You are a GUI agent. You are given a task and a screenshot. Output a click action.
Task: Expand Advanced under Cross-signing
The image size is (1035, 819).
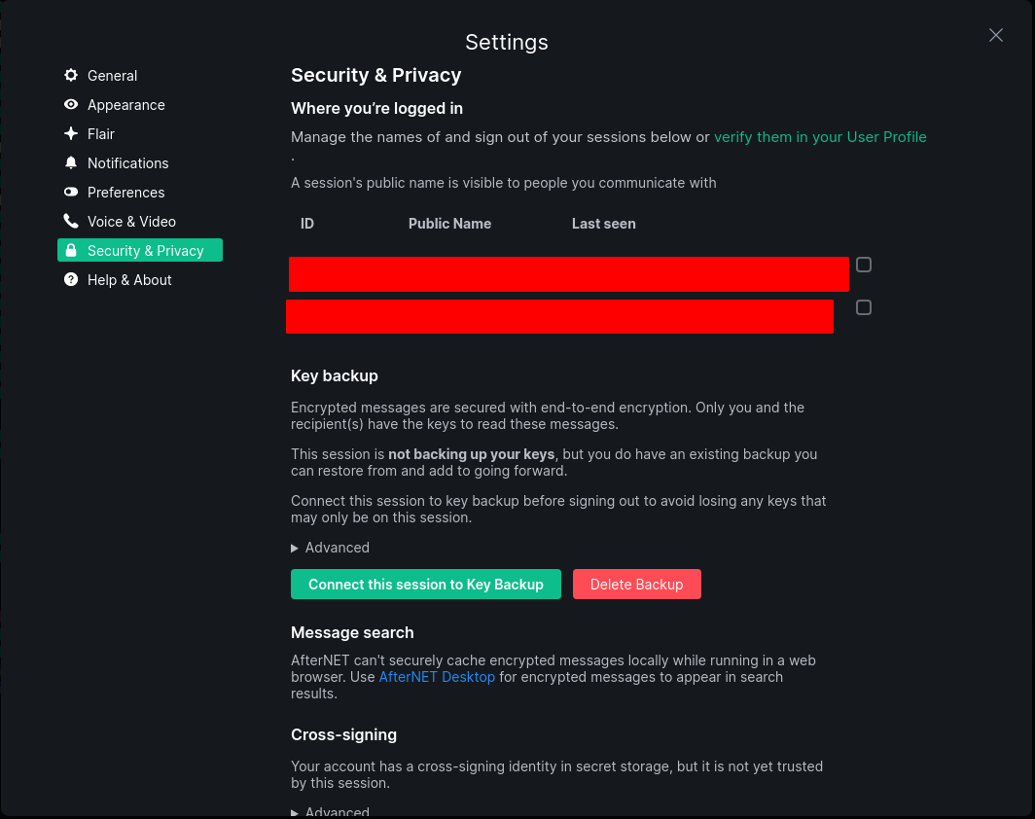click(x=330, y=811)
